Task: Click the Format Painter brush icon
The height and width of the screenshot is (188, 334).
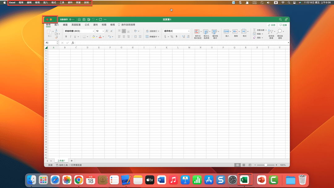Action: click(56, 37)
